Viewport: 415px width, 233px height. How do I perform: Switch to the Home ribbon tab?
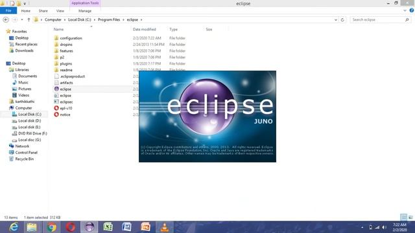[26, 11]
